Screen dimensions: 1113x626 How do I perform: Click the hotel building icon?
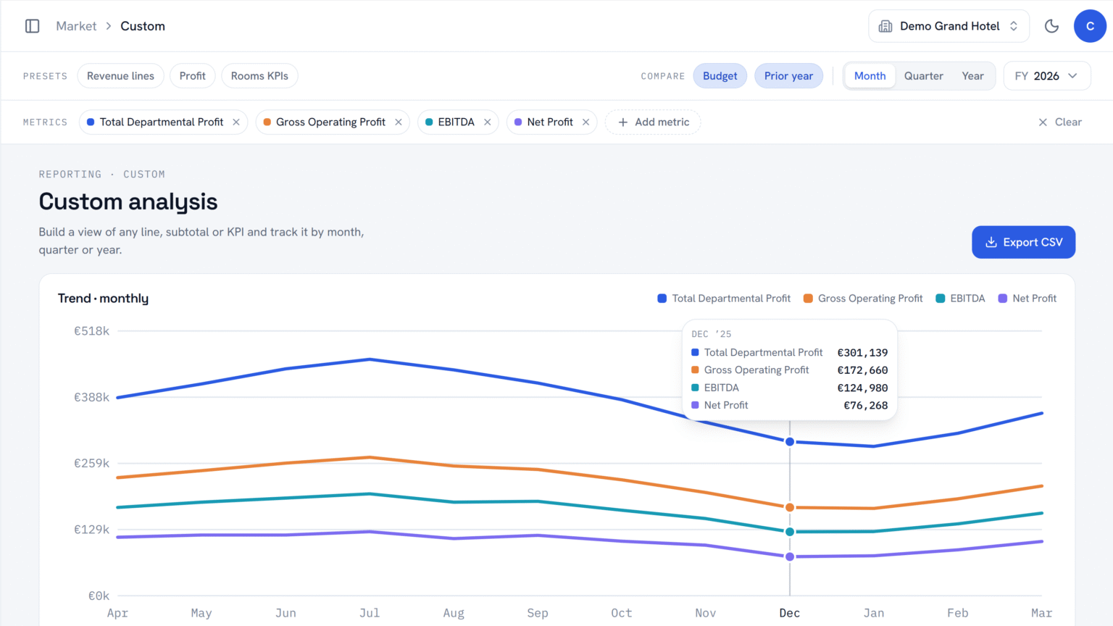click(885, 26)
